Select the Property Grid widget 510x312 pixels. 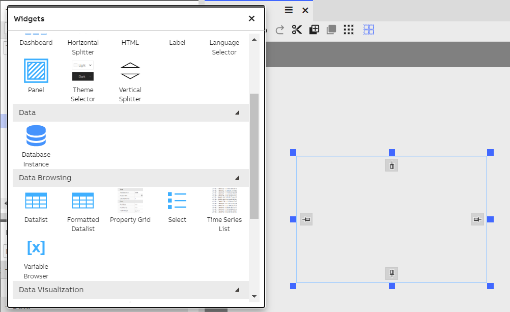130,200
